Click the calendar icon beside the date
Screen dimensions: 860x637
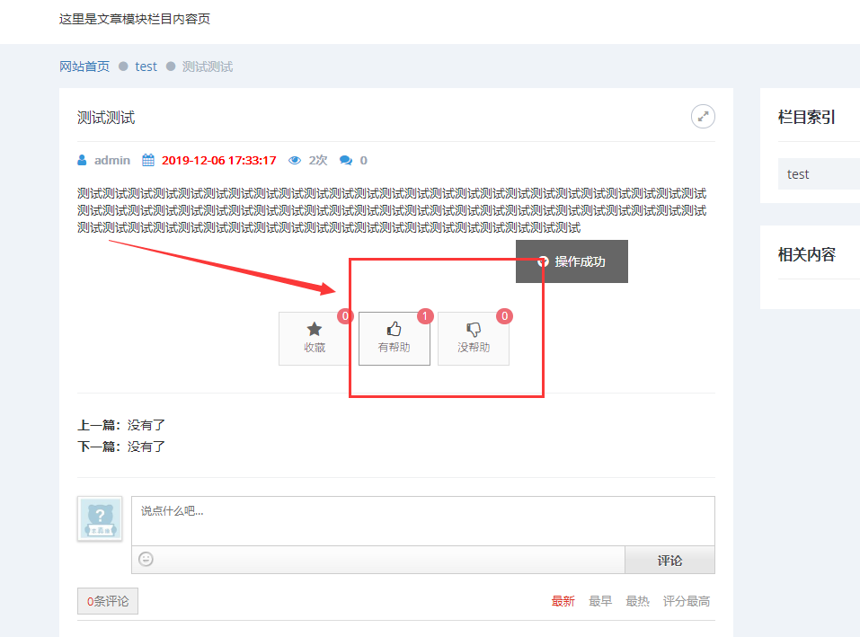click(x=148, y=160)
